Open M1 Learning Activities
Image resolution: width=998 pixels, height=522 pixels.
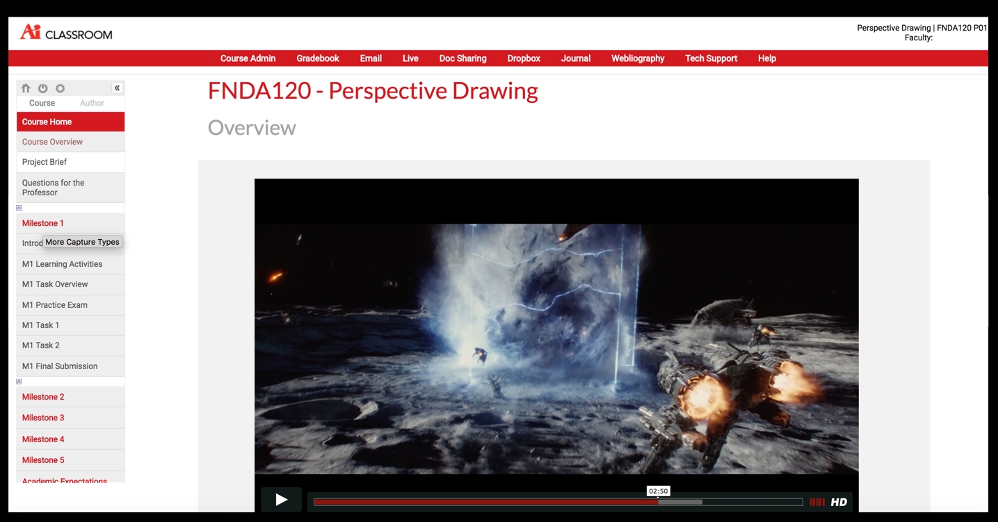(70, 264)
